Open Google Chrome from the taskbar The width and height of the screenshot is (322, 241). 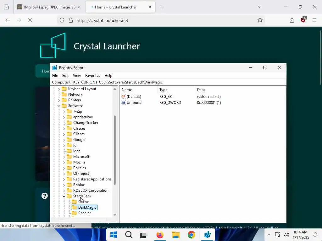191,235
